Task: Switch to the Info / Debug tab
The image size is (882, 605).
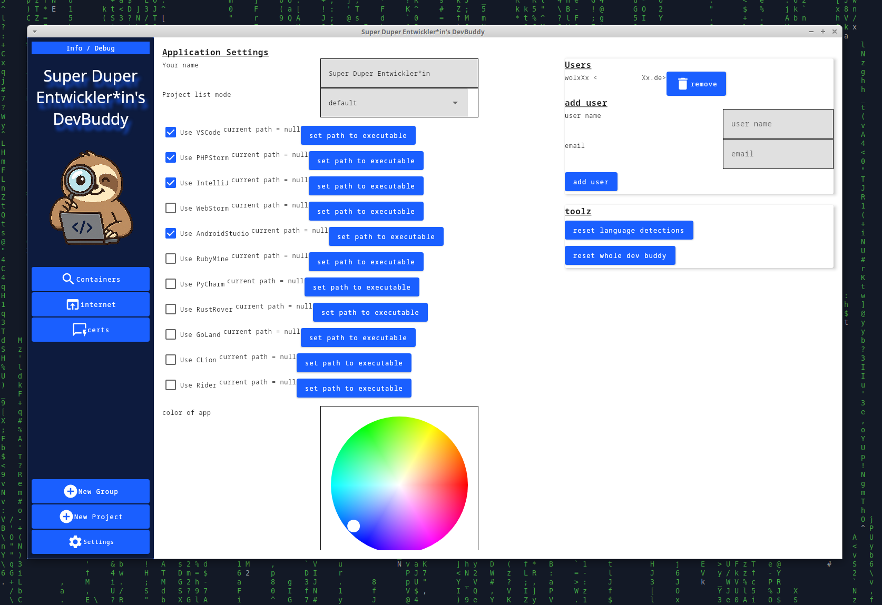Action: pyautogui.click(x=90, y=48)
